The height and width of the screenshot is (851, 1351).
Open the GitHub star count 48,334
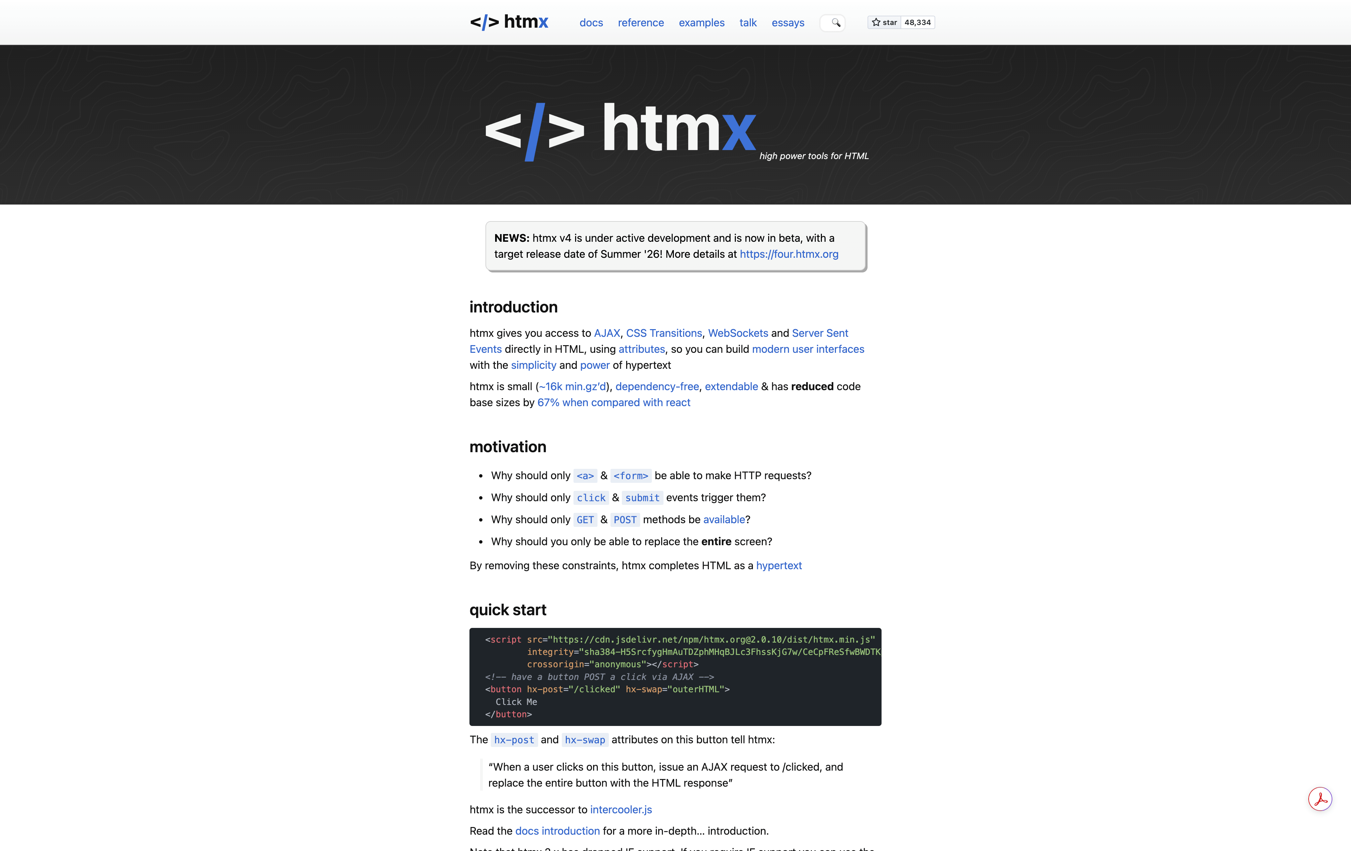click(918, 22)
